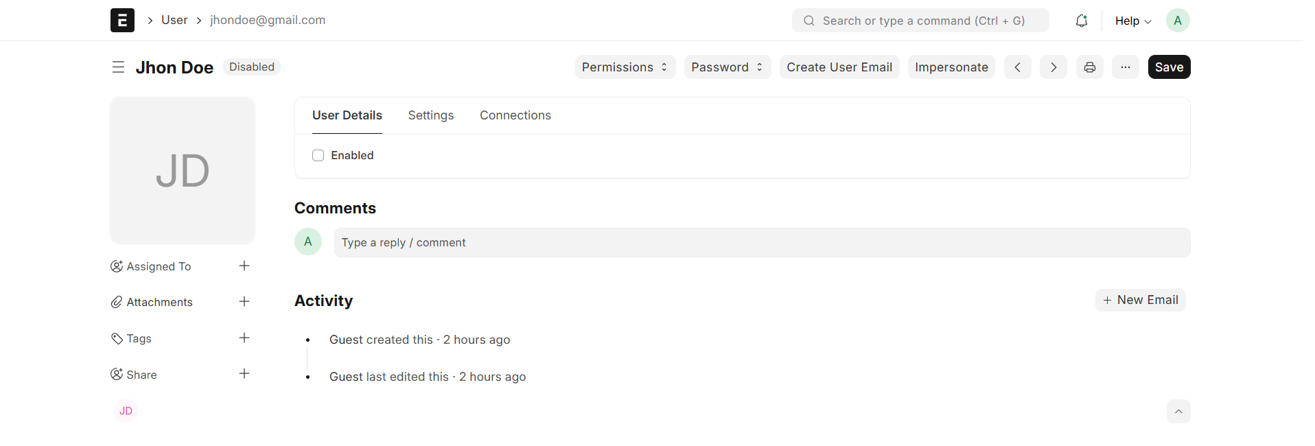The height and width of the screenshot is (446, 1315).
Task: Open the three-dots more options menu
Action: tap(1126, 67)
